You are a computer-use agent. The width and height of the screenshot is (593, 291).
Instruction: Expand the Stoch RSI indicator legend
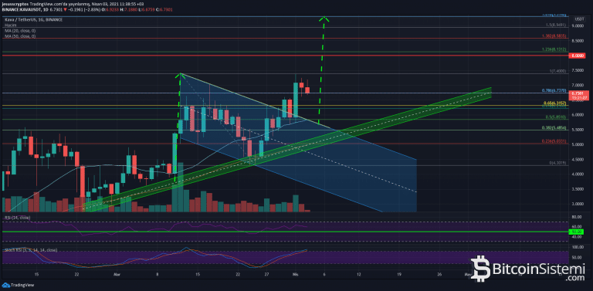pos(31,250)
